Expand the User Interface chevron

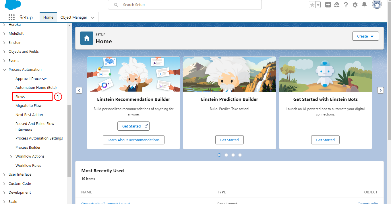pos(4,174)
